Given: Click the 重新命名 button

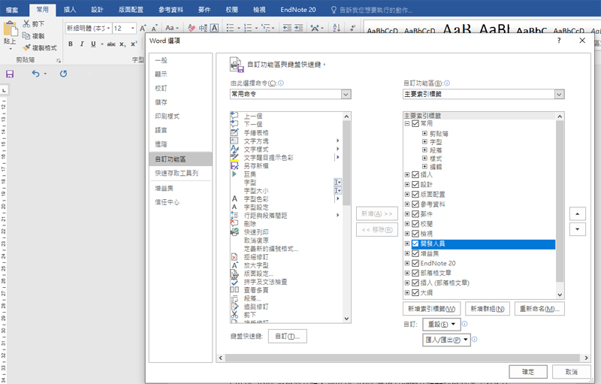Looking at the screenshot, I should 539,309.
